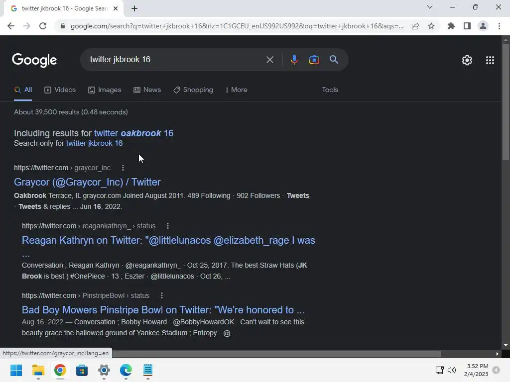Open options for the reagankathryn_ result
510x382 pixels.
167,226
